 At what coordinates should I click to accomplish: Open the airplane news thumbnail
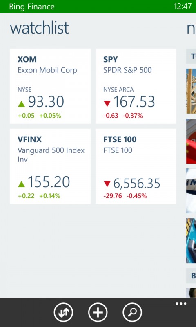point(191,191)
